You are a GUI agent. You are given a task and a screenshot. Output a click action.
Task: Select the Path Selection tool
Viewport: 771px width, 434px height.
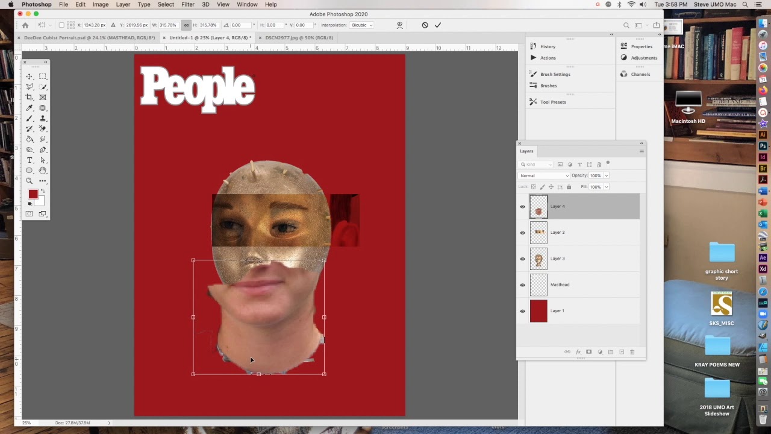(42, 160)
